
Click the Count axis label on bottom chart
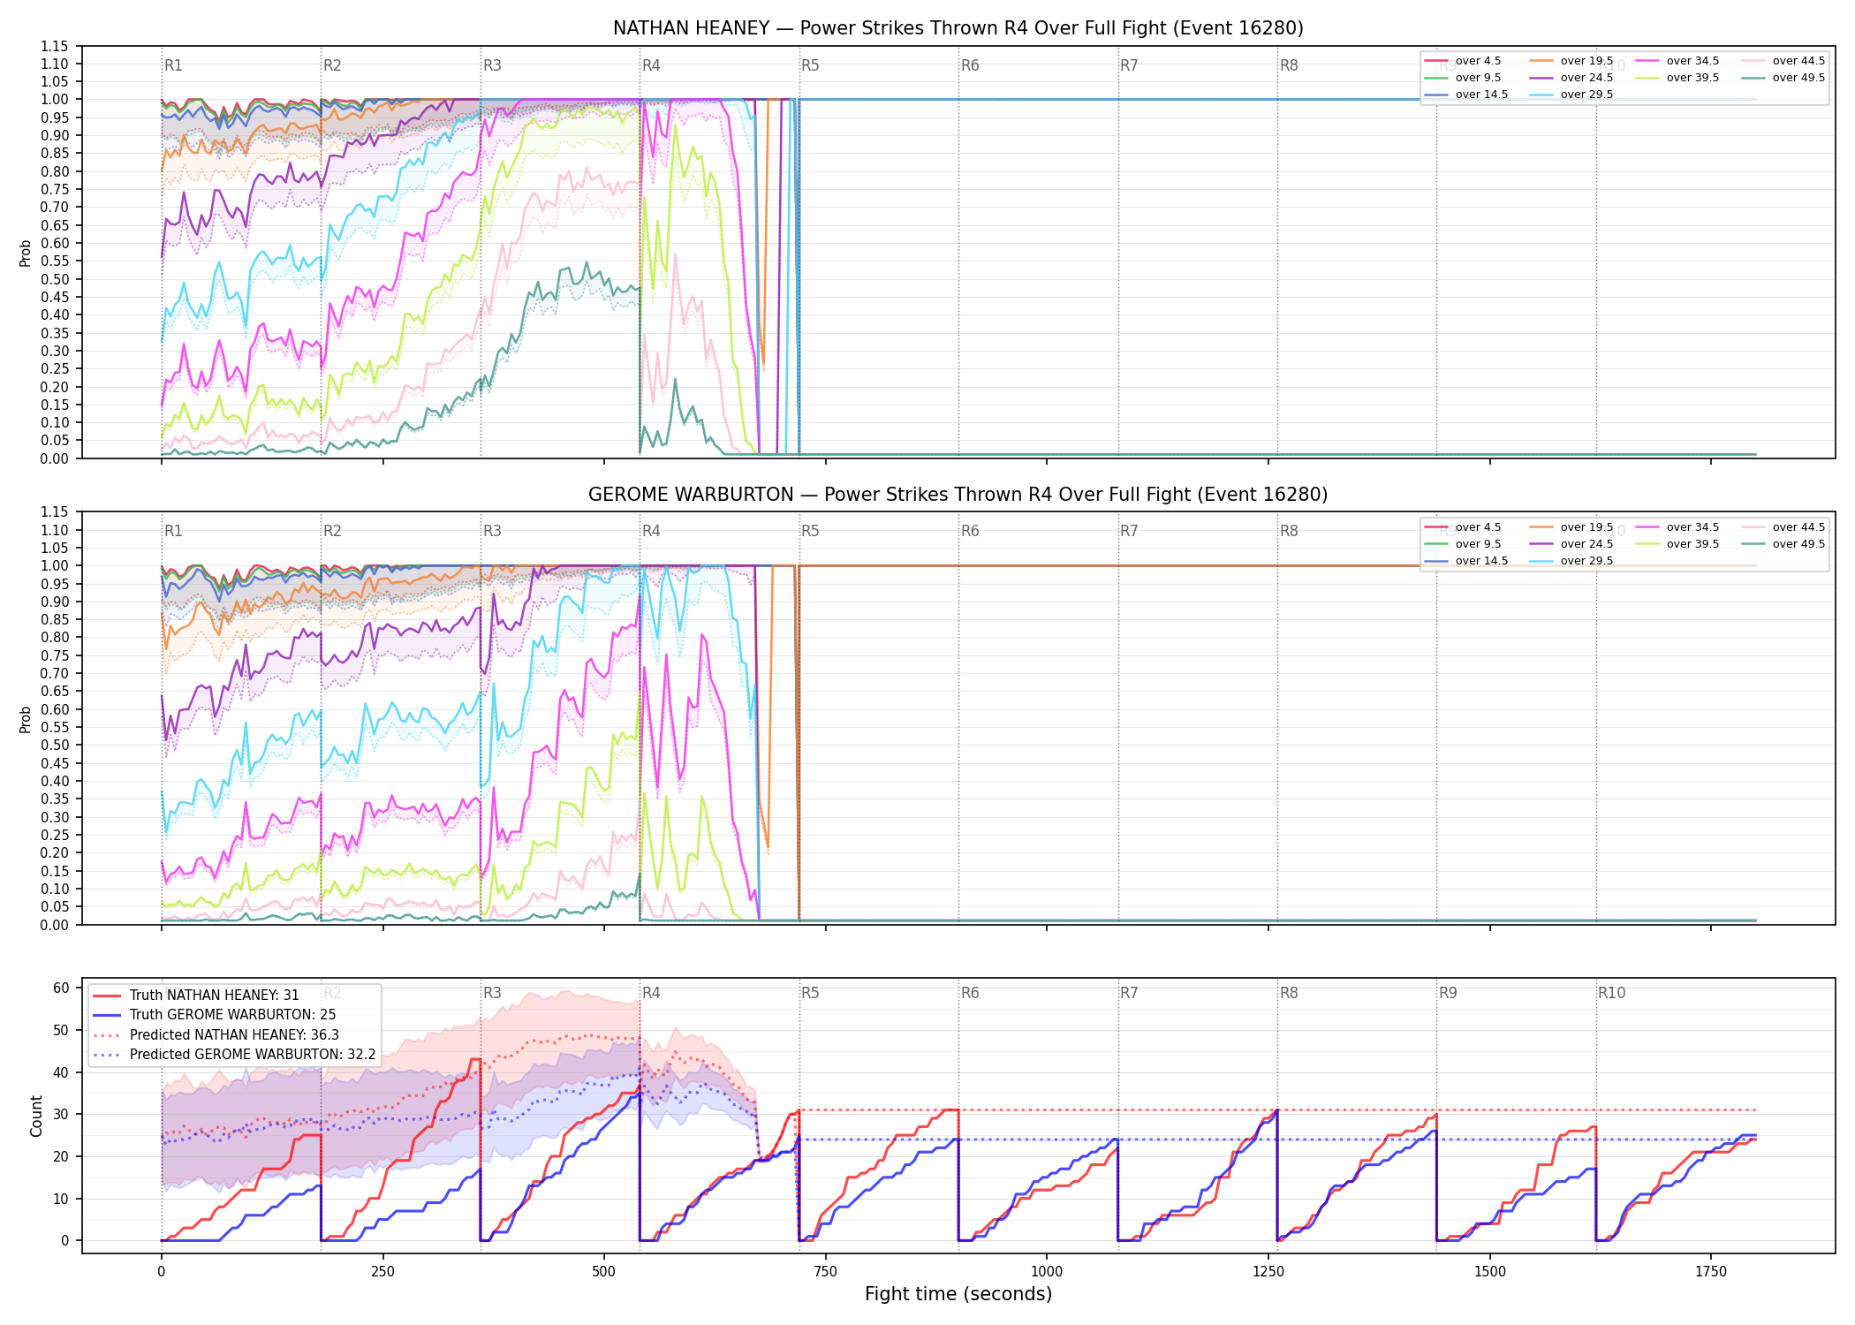[x=36, y=1116]
